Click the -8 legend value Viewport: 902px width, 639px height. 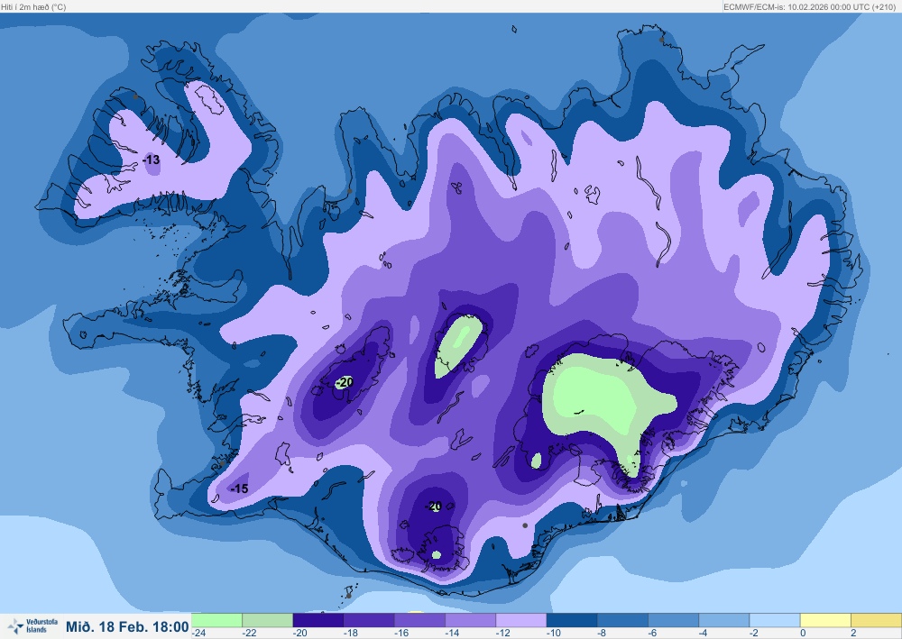click(602, 634)
